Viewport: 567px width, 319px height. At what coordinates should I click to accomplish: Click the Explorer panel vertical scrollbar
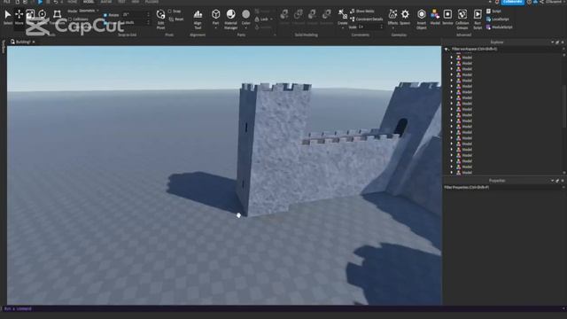(x=564, y=106)
